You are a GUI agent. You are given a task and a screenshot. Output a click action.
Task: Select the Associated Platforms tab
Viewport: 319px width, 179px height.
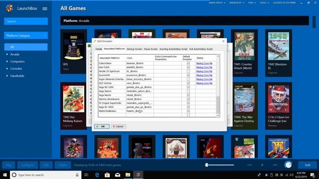click(114, 49)
